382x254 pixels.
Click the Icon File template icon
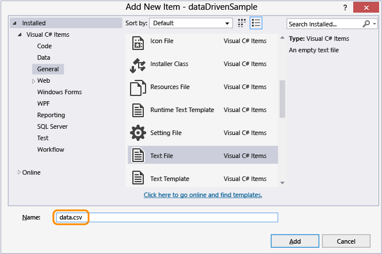(x=138, y=42)
